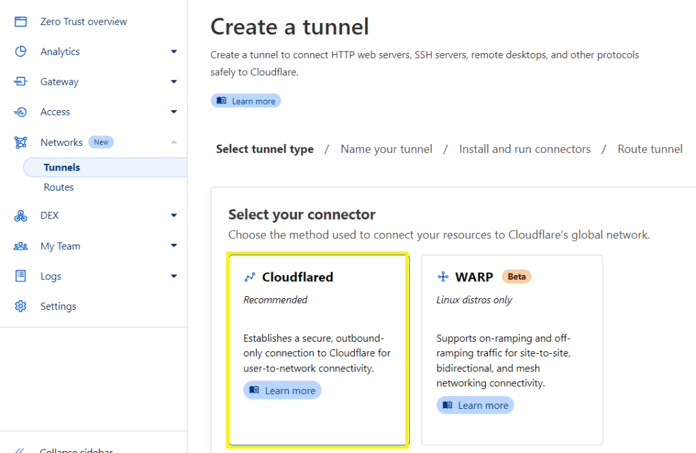Click Learn more in Cloudflared card
Viewport: 696px width, 453px height.
click(282, 390)
